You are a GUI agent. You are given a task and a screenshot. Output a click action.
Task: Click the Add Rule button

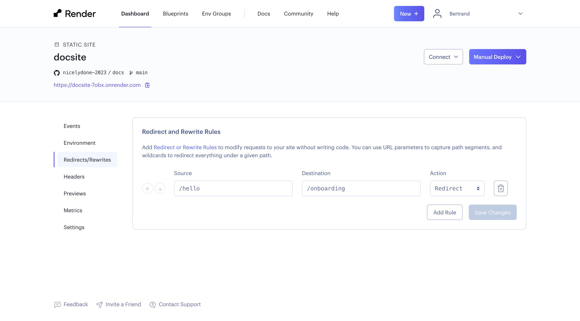tap(445, 212)
